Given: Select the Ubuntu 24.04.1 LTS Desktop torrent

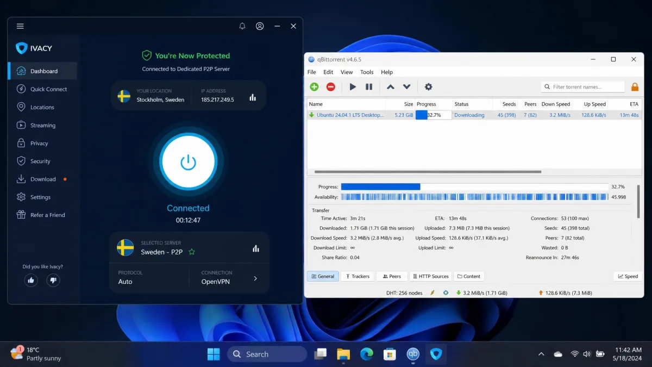Looking at the screenshot, I should 474,115.
